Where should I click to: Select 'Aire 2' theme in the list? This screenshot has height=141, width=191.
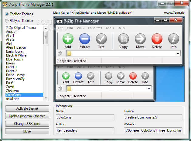(x=24, y=40)
